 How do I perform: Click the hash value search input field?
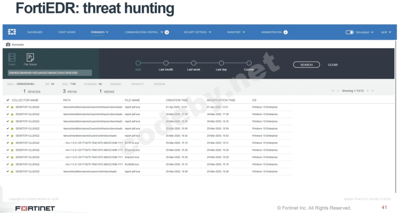click(50, 73)
